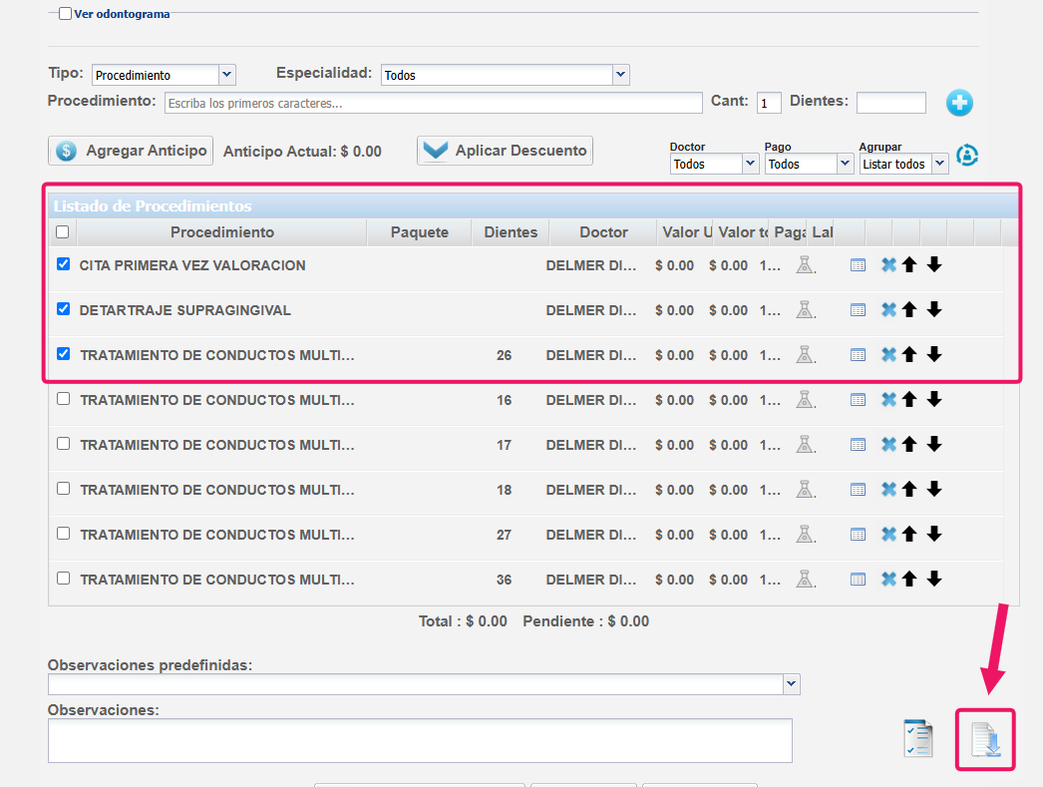The width and height of the screenshot is (1043, 787).
Task: Enable the Ver odontograma checkbox
Action: pyautogui.click(x=65, y=14)
